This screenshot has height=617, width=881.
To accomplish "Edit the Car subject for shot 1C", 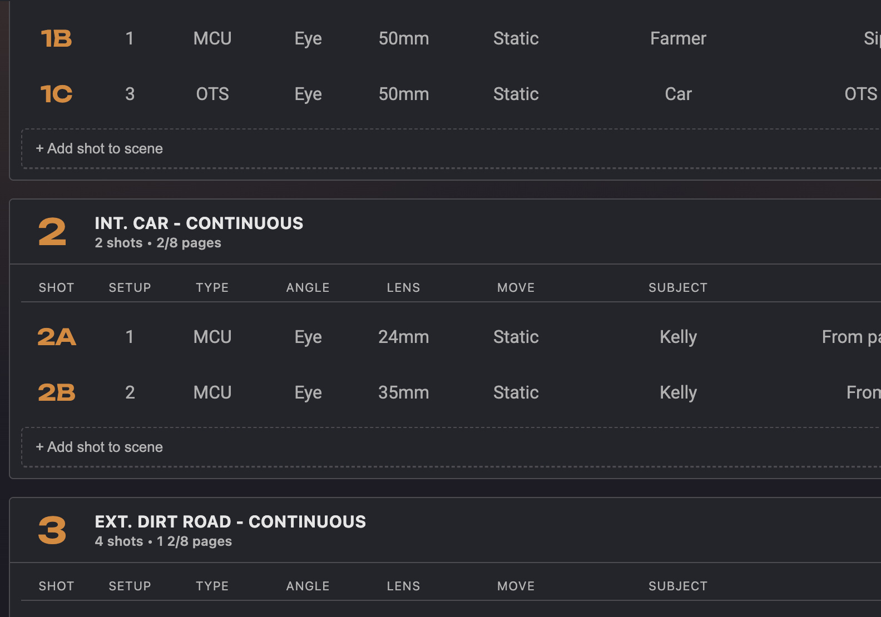I will (x=678, y=94).
